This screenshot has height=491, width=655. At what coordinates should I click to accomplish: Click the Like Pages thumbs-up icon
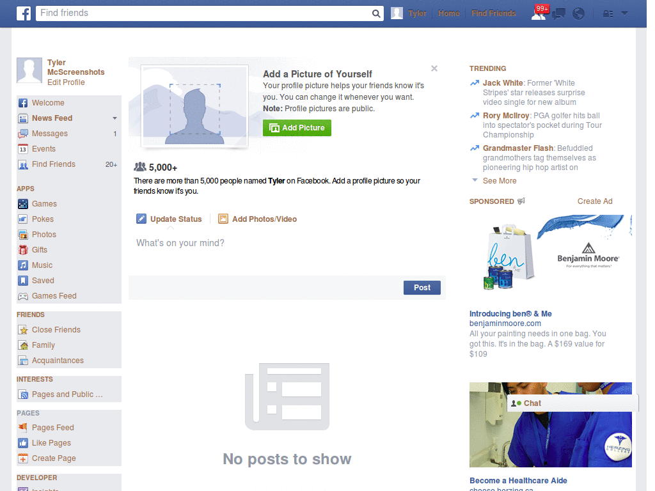23,443
